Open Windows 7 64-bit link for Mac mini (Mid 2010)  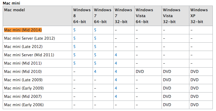95,72
